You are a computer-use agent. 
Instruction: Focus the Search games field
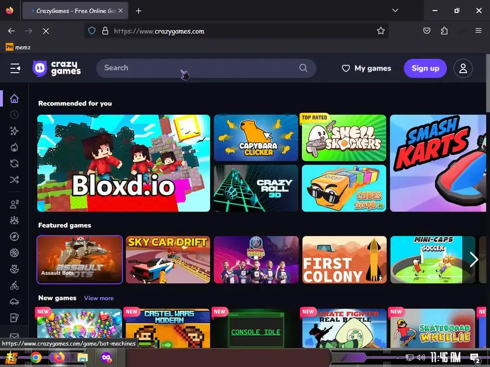point(206,68)
